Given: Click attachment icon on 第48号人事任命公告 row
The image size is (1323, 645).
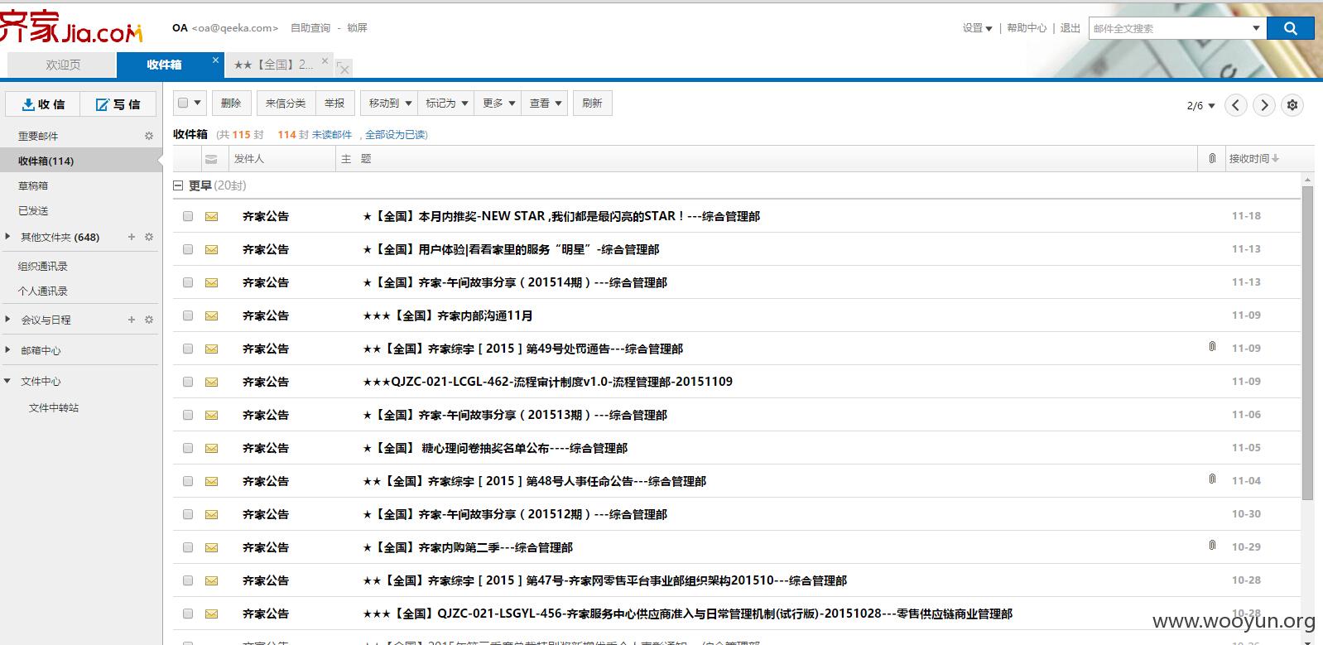Looking at the screenshot, I should [x=1212, y=479].
